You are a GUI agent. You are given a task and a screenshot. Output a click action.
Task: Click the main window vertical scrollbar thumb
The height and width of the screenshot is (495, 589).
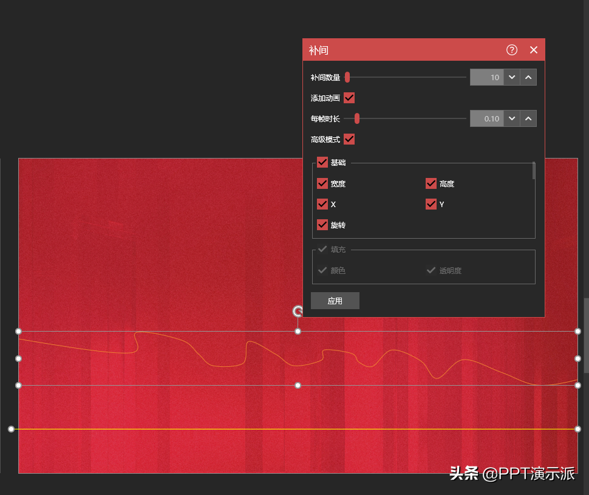[x=586, y=336]
